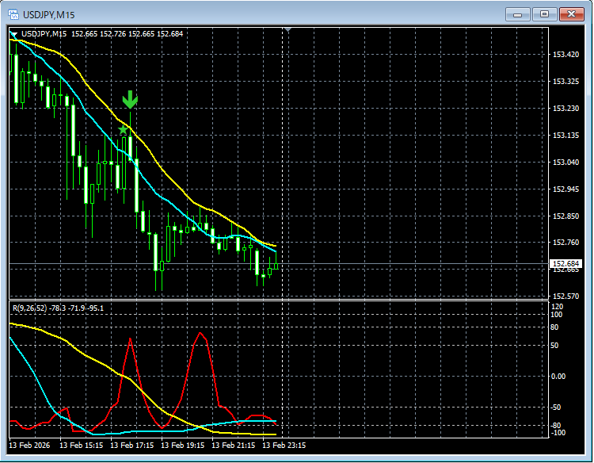Close the USDJPY,M15 chart window
The height and width of the screenshot is (463, 594).
point(571,13)
